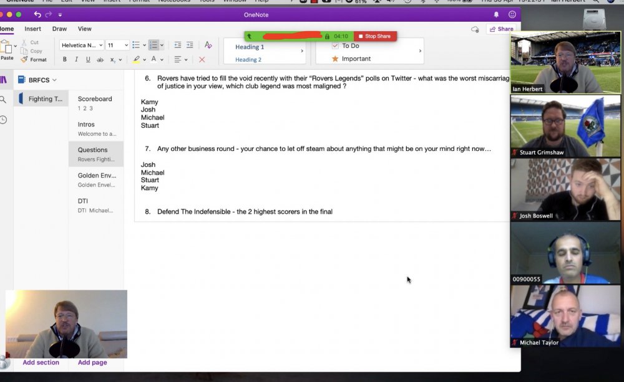This screenshot has height=382, width=624.
Task: Expand the tags gallery arrow
Action: click(x=420, y=51)
